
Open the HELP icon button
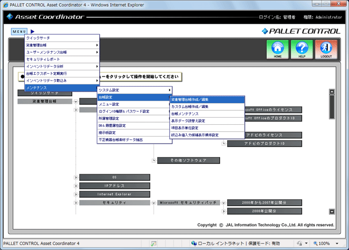pos(302,49)
